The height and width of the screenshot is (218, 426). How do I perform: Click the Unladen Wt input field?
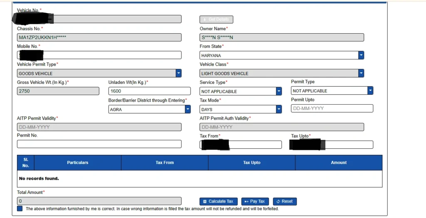(149, 91)
